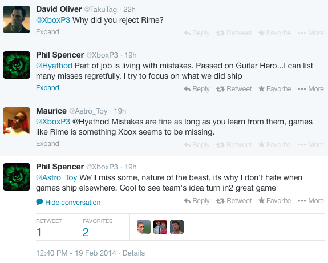Reply to Phil Spencer's nature of the beast tweet
Viewport: 328px width, 263px height.
(197, 201)
